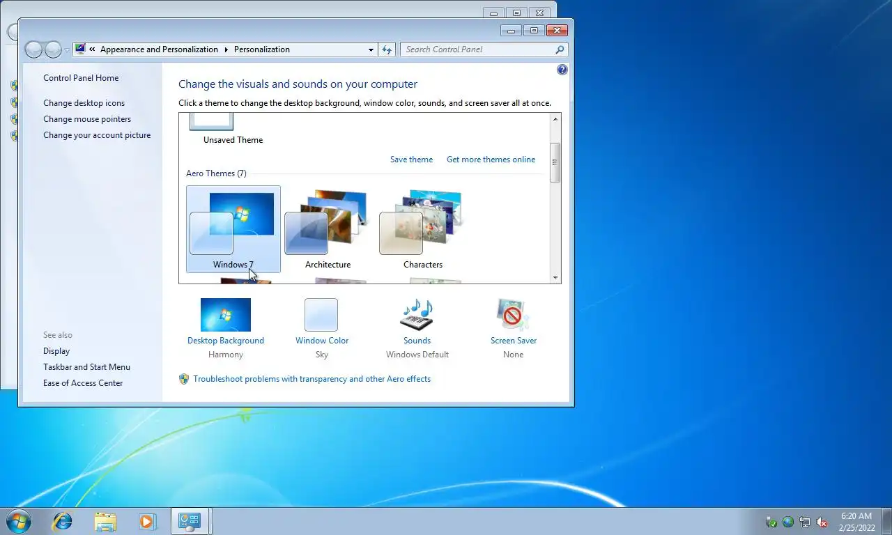Click the search magnifier icon
This screenshot has width=892, height=535.
coord(560,49)
